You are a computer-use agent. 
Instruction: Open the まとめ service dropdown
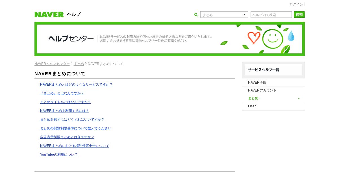coord(224,15)
